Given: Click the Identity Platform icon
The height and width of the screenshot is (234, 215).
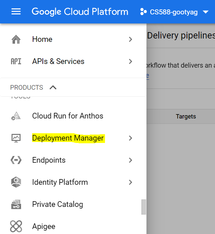Looking at the screenshot, I should pos(16,182).
